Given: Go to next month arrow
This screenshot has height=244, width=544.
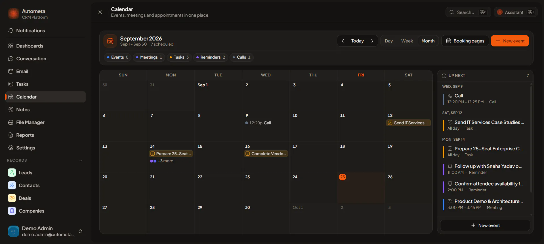Looking at the screenshot, I should 372,41.
